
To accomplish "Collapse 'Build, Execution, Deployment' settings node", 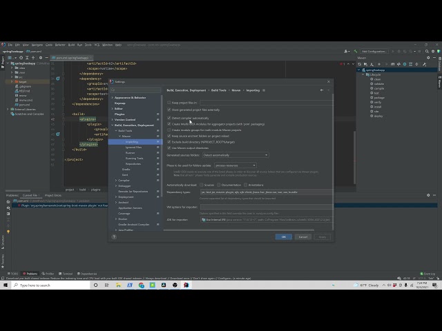I will coord(112,126).
